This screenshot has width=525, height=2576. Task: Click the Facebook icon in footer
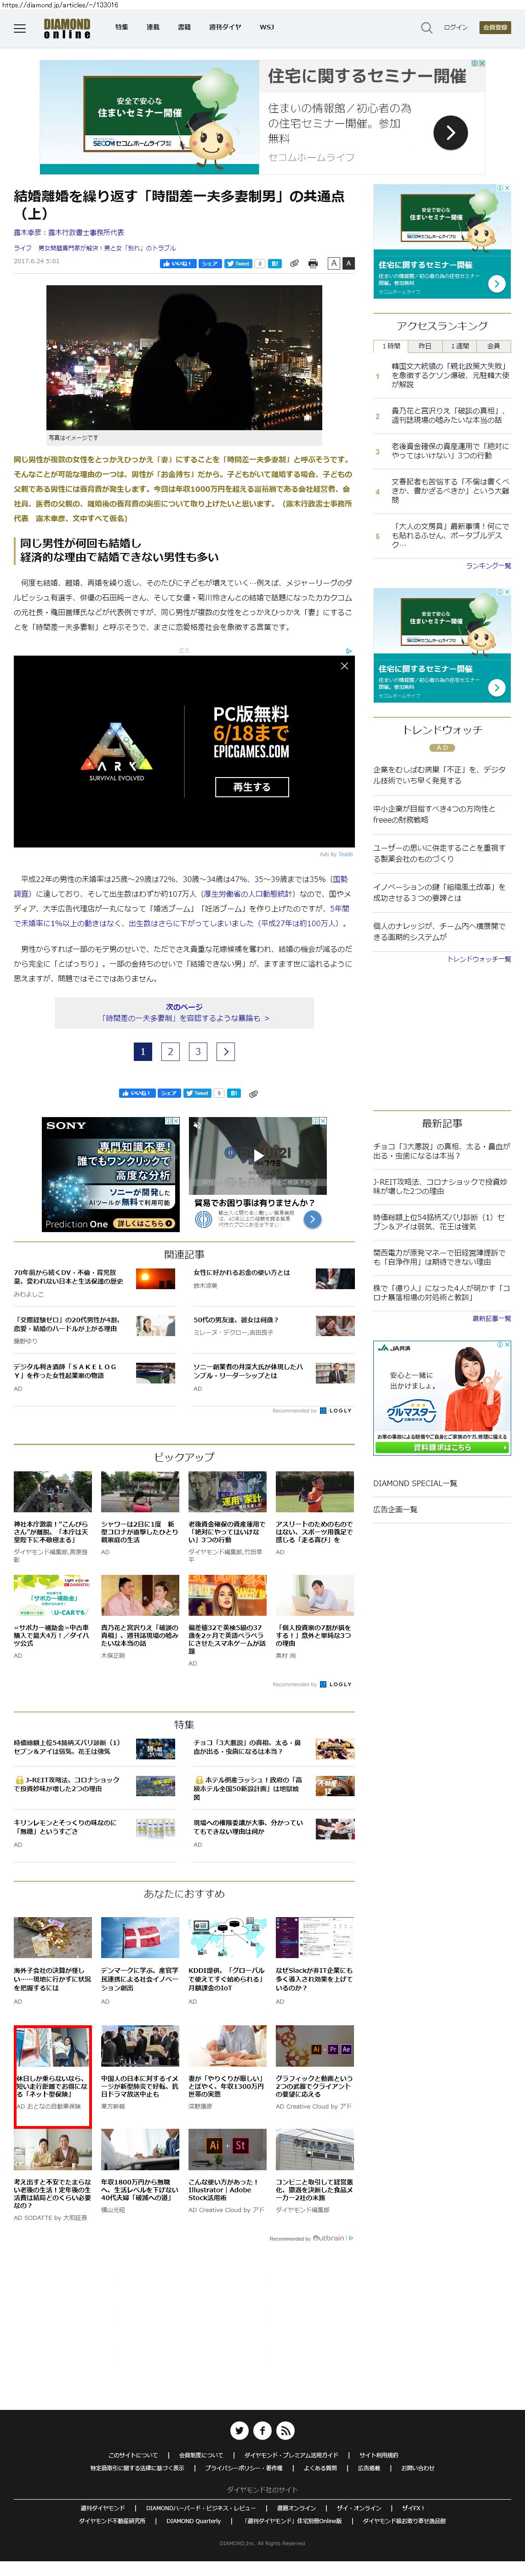pos(262,2430)
